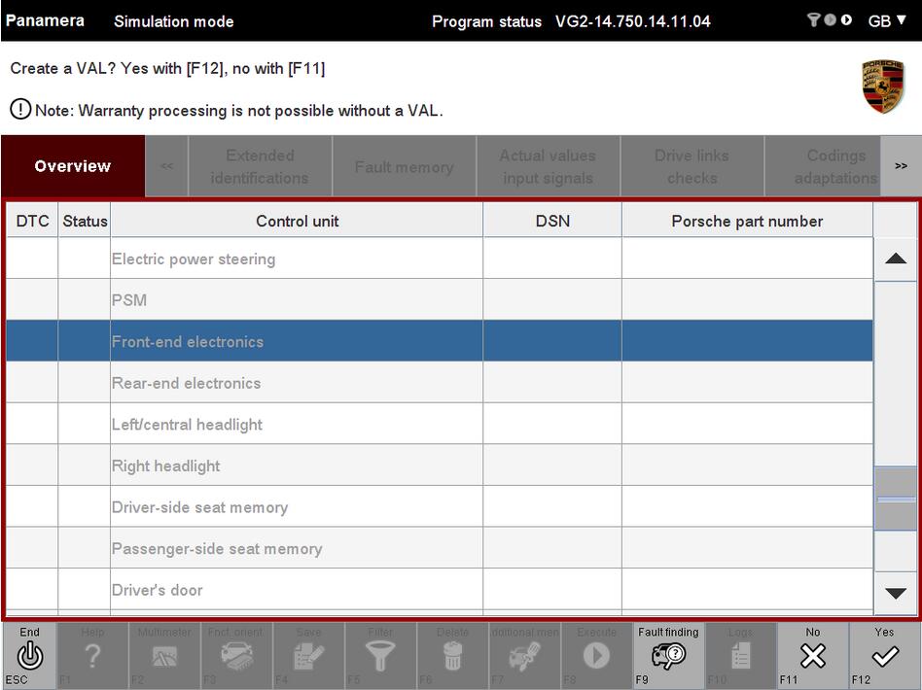Select the PSM control unit row
922x690 pixels.
(x=440, y=299)
